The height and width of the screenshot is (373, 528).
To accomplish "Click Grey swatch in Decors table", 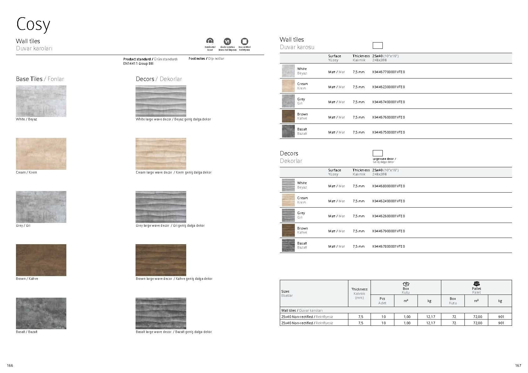I will point(288,215).
